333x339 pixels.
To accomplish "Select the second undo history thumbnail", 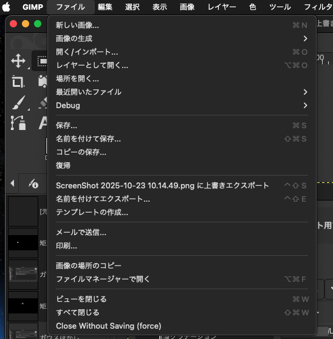I will (x=23, y=243).
